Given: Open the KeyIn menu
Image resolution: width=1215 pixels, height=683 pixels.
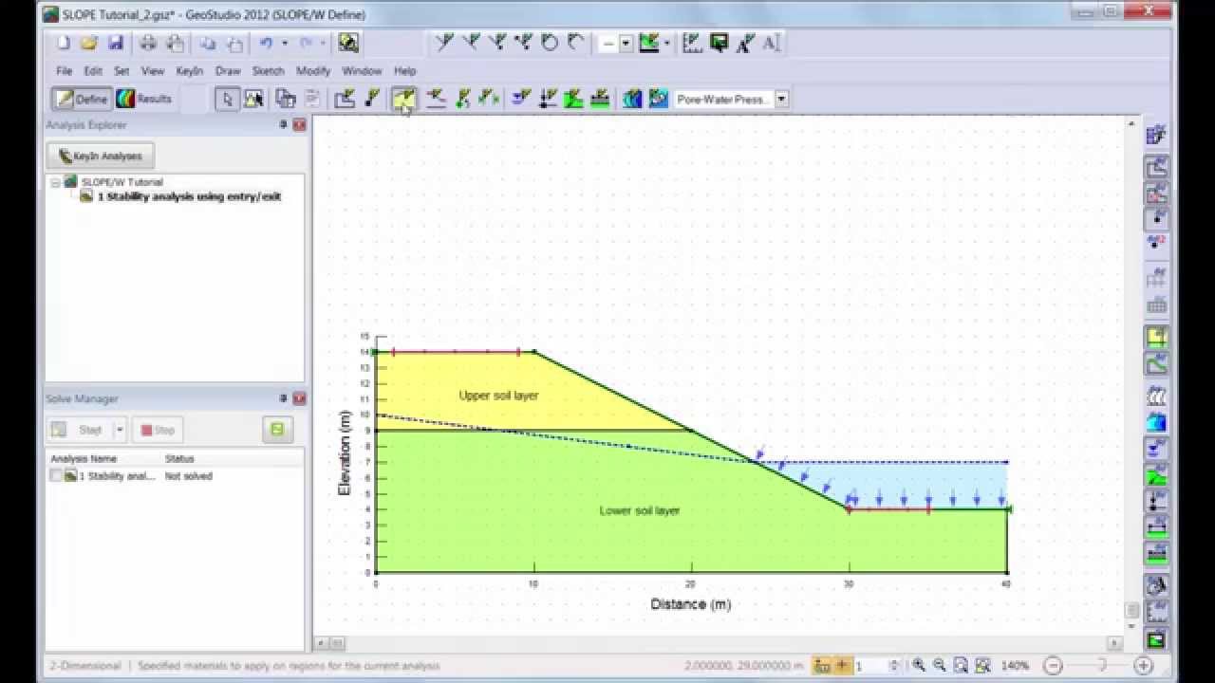Looking at the screenshot, I should 189,71.
